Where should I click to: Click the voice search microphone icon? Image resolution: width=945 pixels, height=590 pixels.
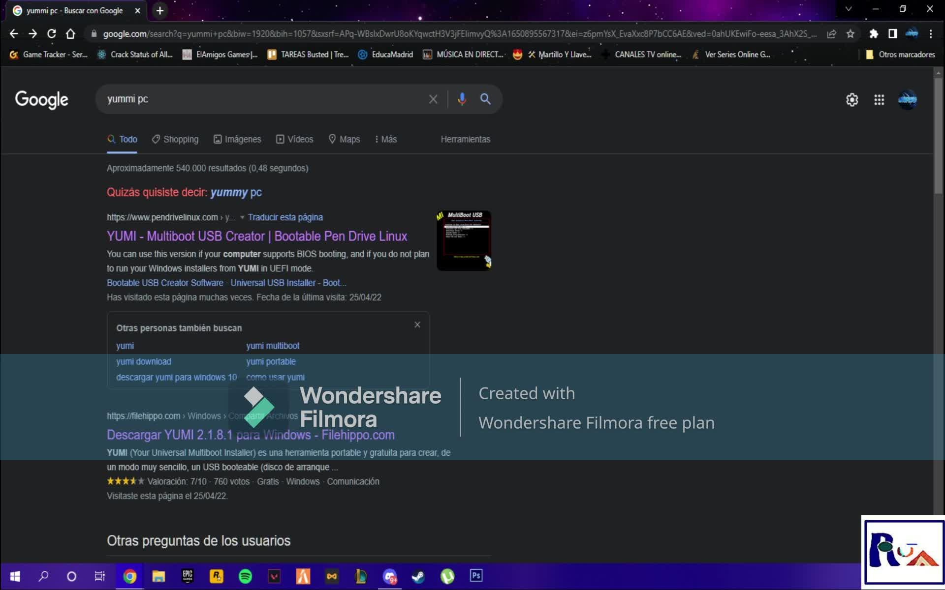coord(462,99)
